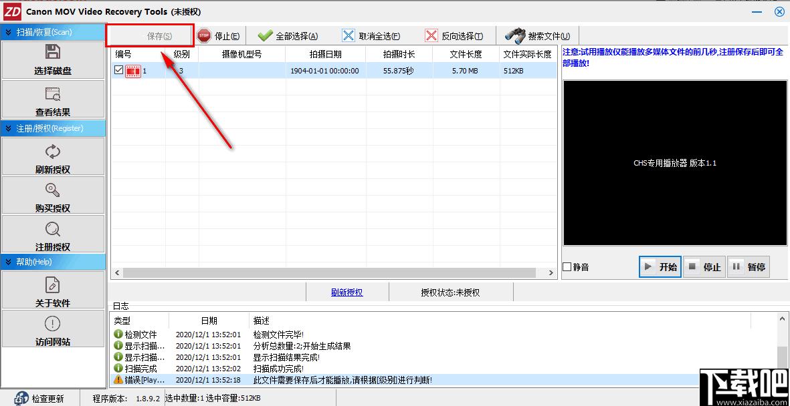The width and height of the screenshot is (790, 406).
Task: Click 访问网站 visit website icon
Action: (52, 323)
